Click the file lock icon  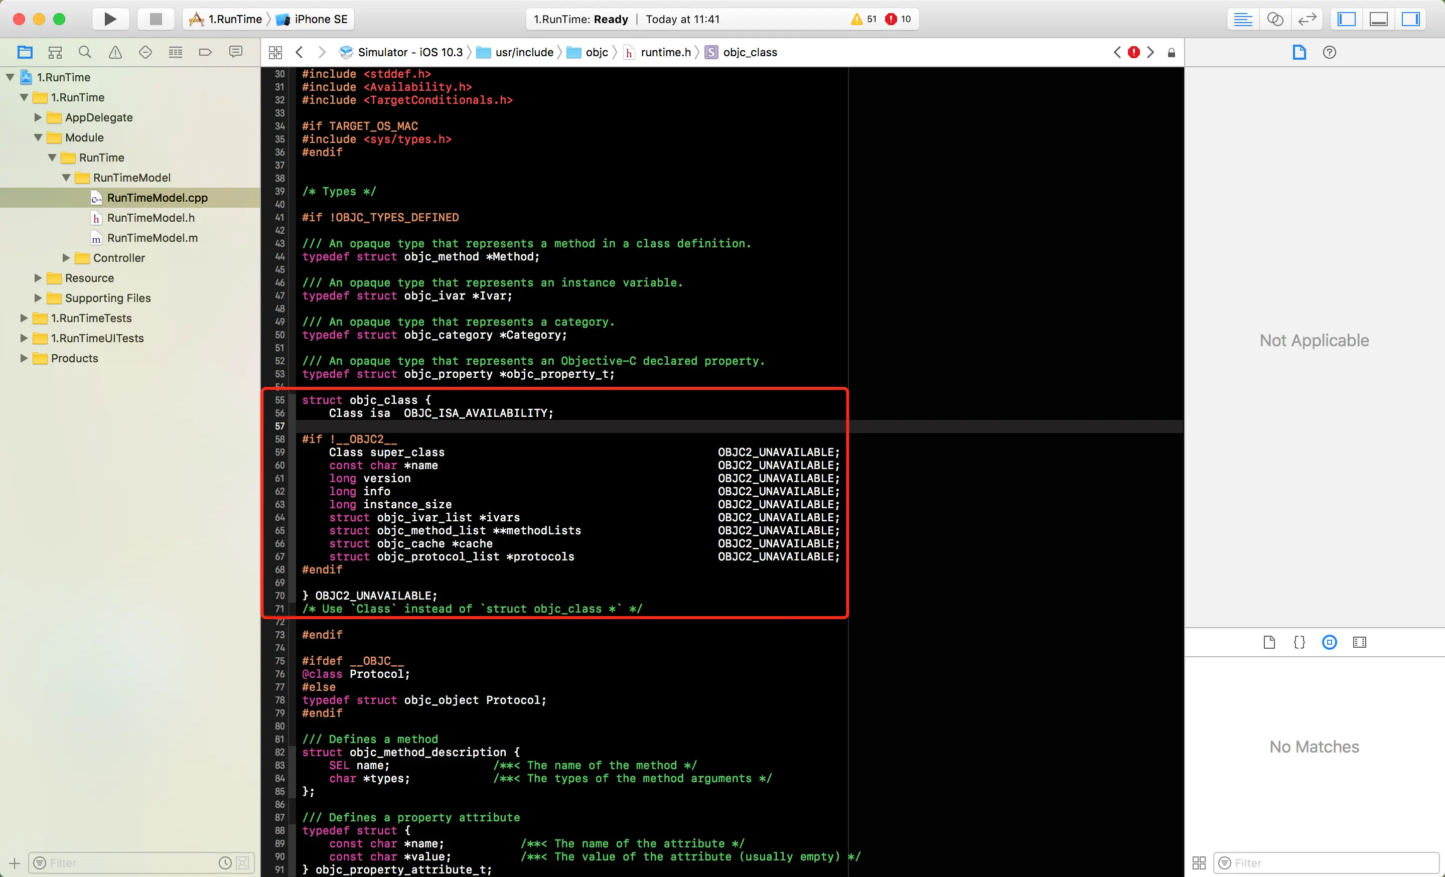click(1171, 53)
